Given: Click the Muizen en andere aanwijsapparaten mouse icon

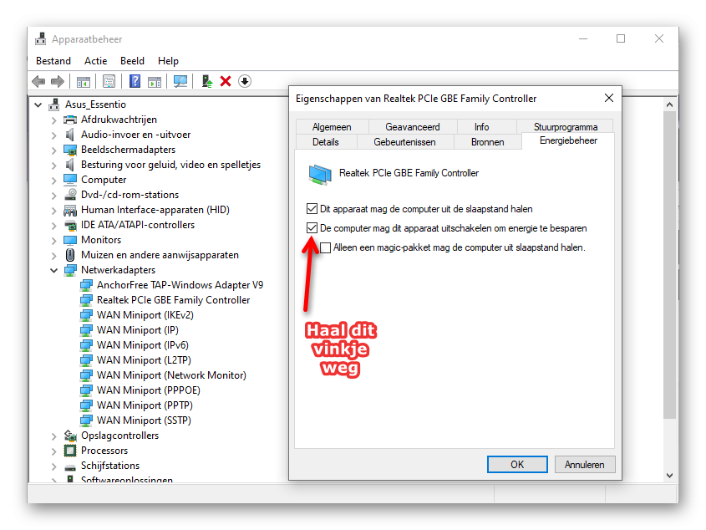Looking at the screenshot, I should [x=70, y=255].
